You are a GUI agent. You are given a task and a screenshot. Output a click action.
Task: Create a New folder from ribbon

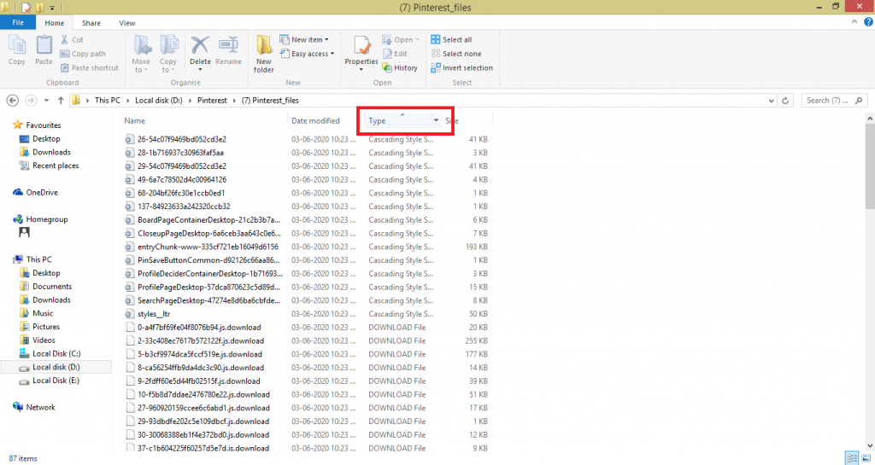pos(263,54)
